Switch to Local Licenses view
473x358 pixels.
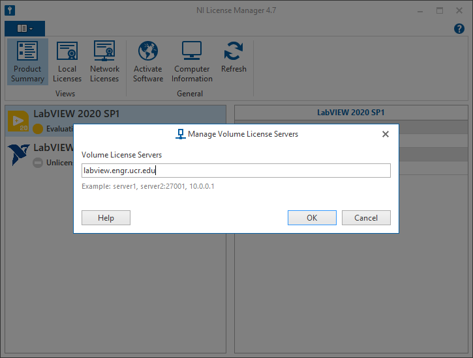[x=67, y=62]
